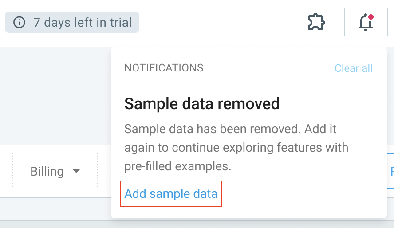Viewport: 394px width, 228px height.
Task: Click the empty header area left of puzzle icon
Action: click(x=221, y=23)
